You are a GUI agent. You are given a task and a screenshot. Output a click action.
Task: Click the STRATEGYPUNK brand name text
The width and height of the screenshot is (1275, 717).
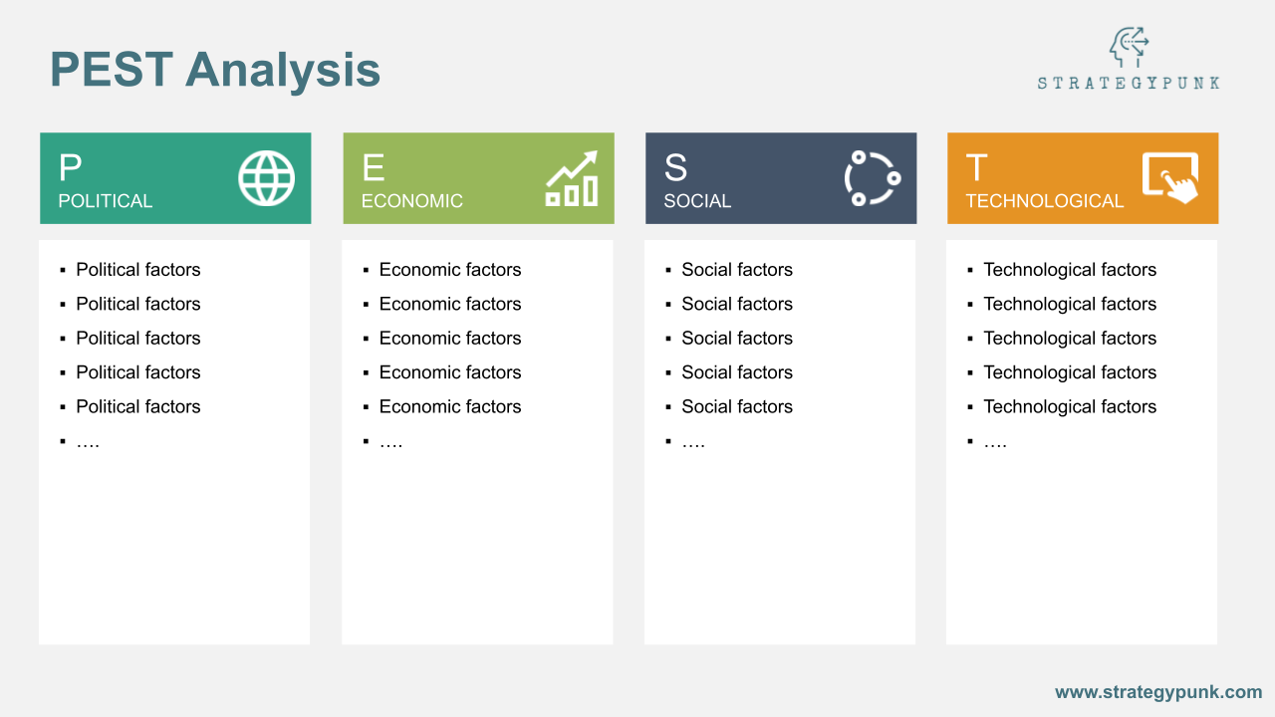[x=1129, y=84]
